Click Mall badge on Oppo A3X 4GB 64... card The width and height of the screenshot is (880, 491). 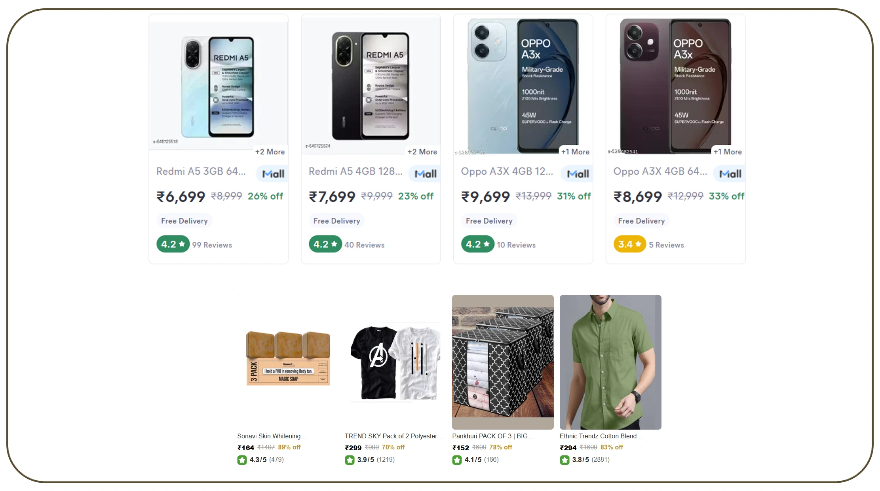point(730,174)
